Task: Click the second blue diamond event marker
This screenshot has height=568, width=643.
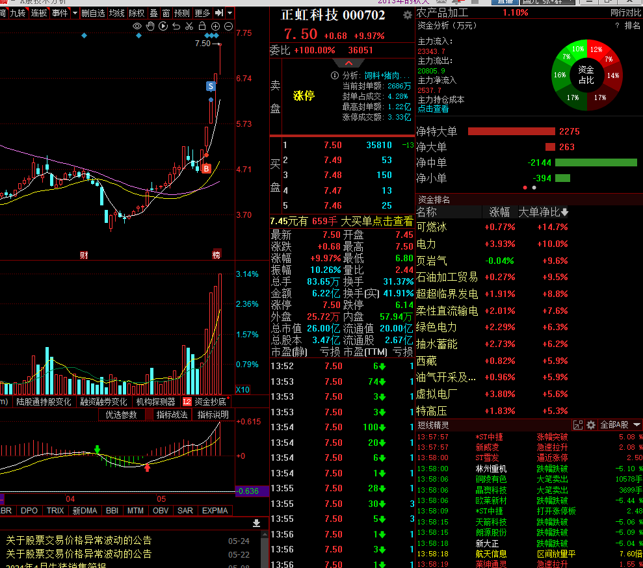Action: coord(138,36)
